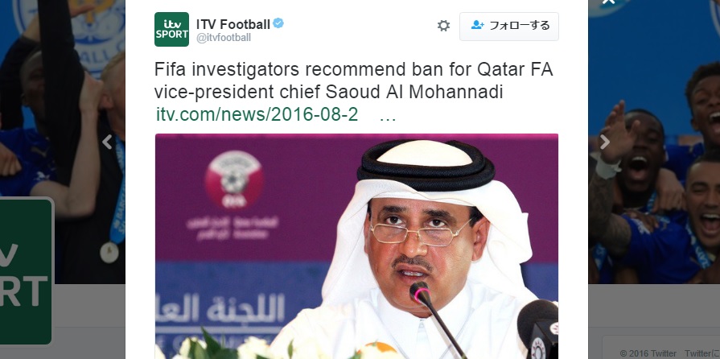
Task: Open the itv.com/news/2016-08-2 link
Action: click(257, 114)
